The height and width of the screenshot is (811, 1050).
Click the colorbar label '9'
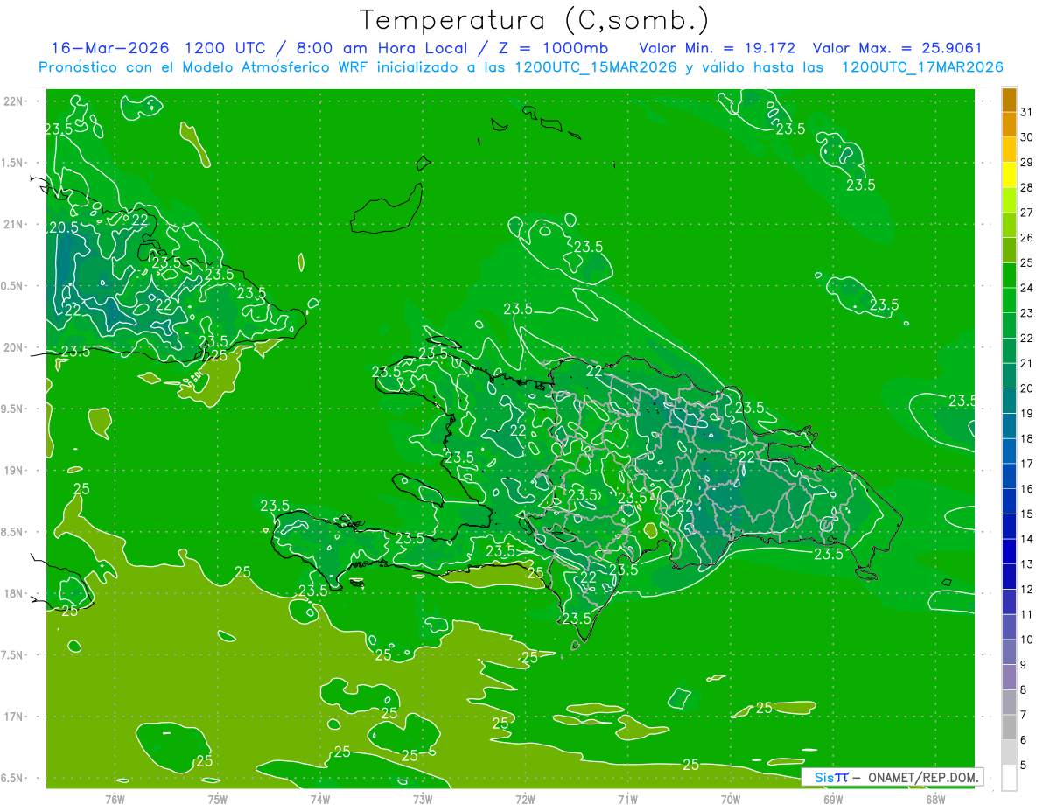1024,665
